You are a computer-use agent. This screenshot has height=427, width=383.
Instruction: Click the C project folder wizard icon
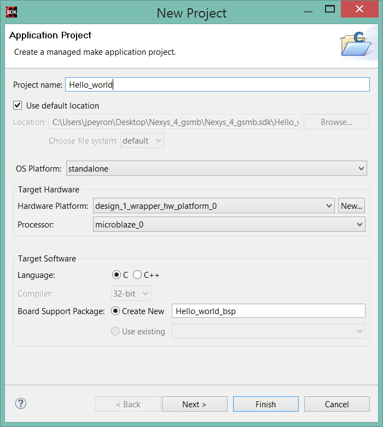tap(356, 44)
